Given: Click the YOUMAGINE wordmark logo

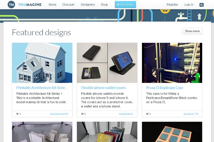Looking at the screenshot, I should tap(30, 5).
